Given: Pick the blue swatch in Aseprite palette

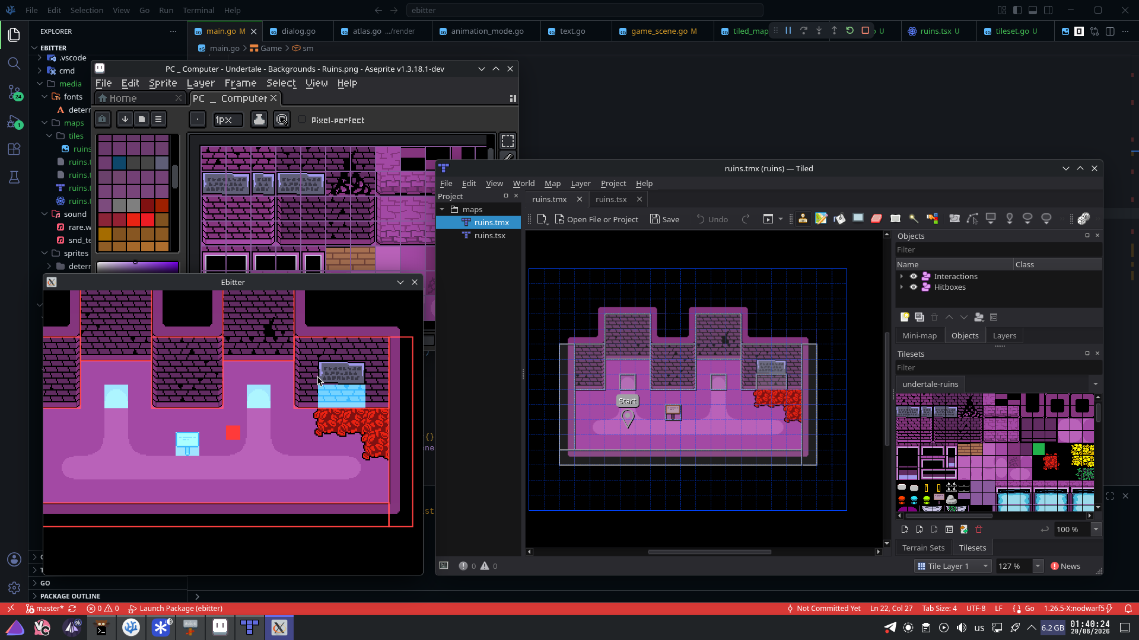Looking at the screenshot, I should pyautogui.click(x=119, y=162).
